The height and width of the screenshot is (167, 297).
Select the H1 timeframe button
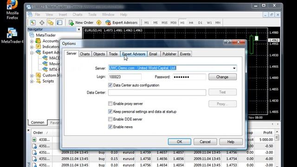pos(182,23)
